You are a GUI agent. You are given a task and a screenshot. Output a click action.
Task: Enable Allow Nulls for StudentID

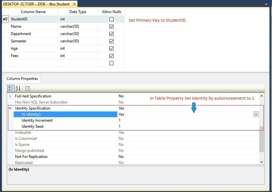111,19
